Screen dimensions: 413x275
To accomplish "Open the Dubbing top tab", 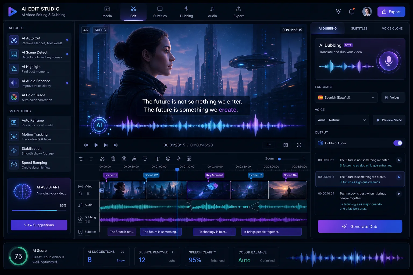I will (x=186, y=12).
